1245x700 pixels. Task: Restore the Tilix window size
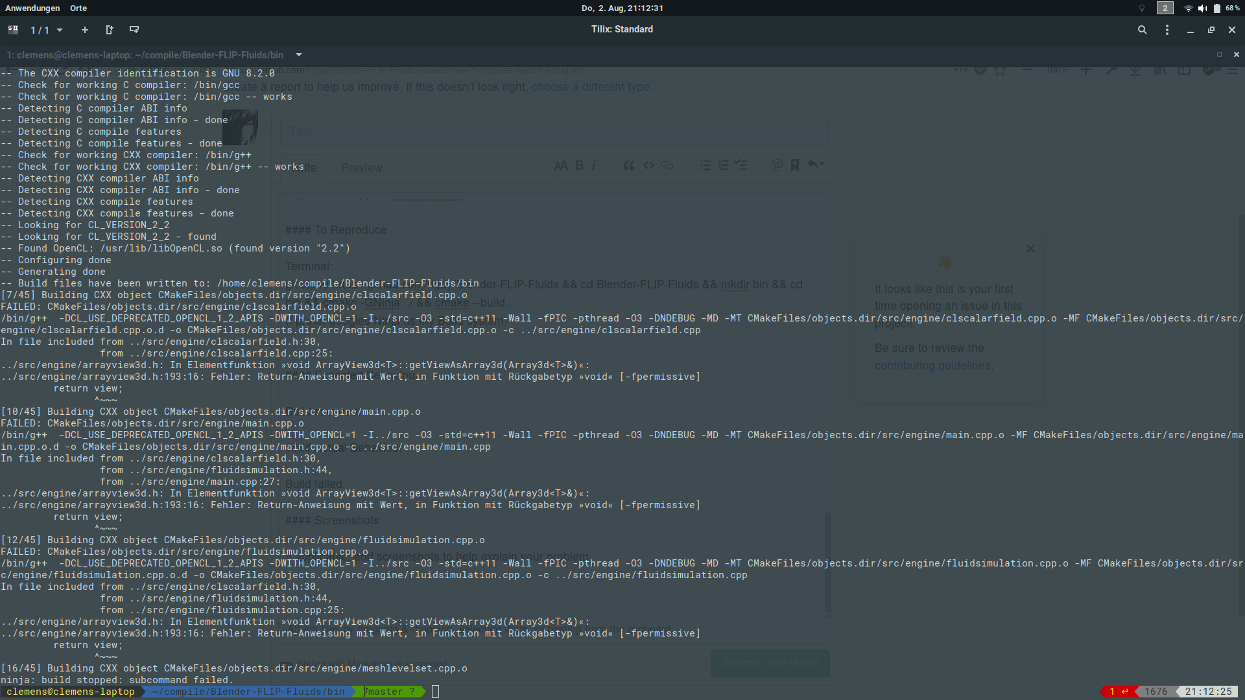tap(1211, 30)
